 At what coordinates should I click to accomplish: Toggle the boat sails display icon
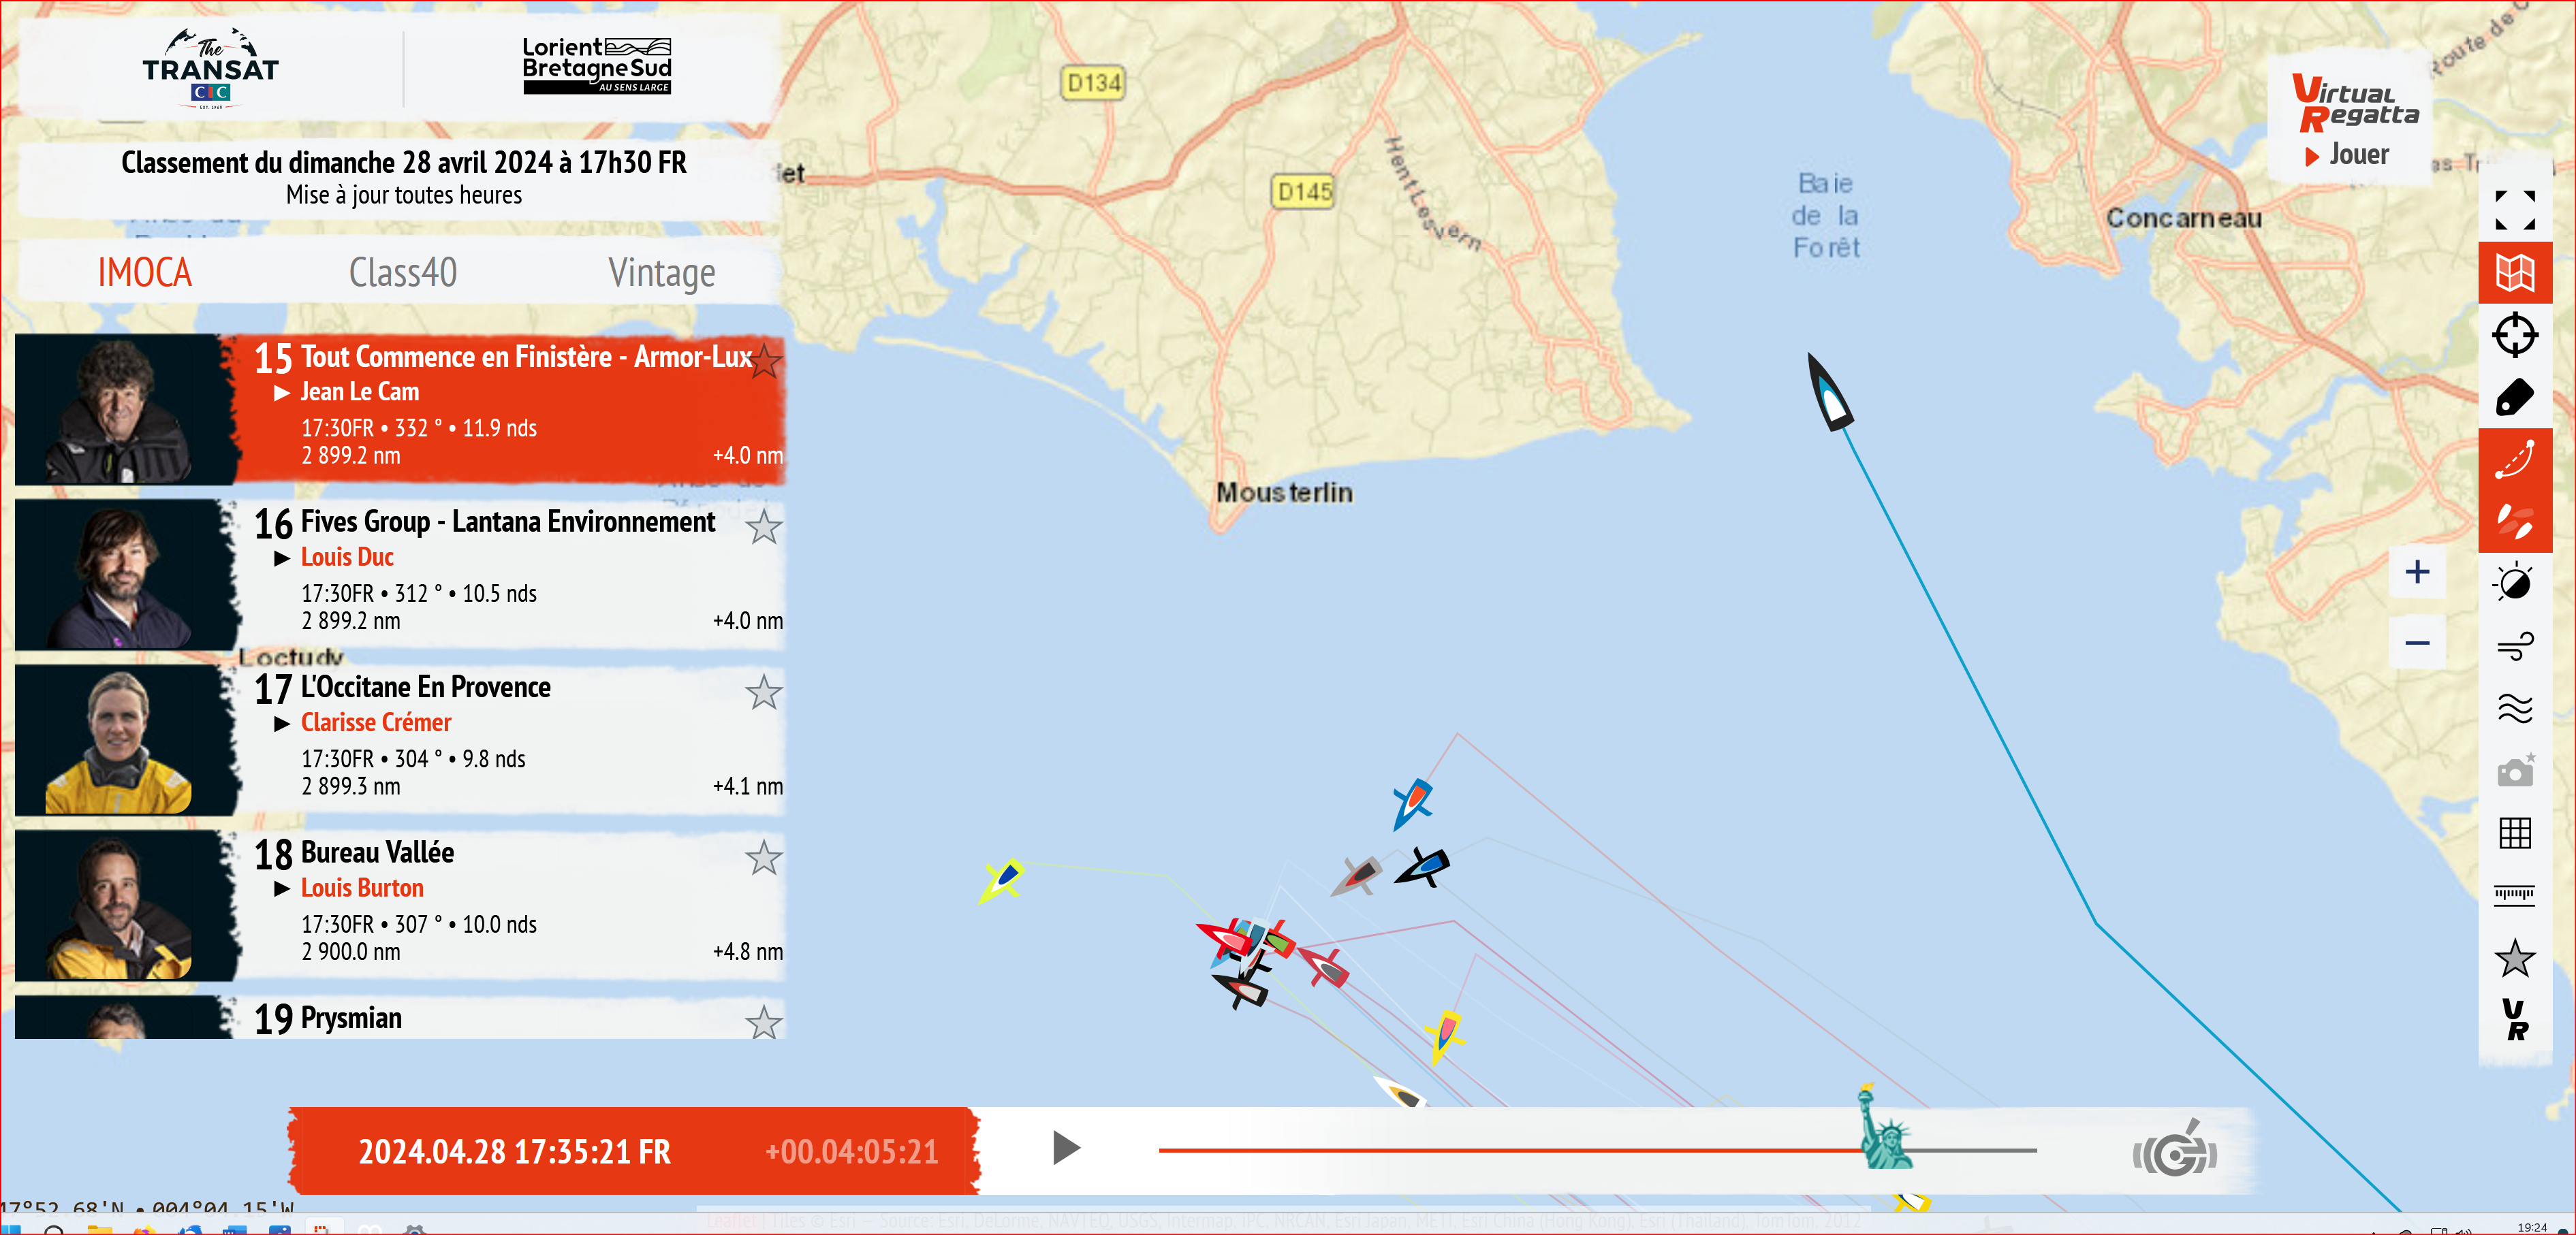[2514, 522]
